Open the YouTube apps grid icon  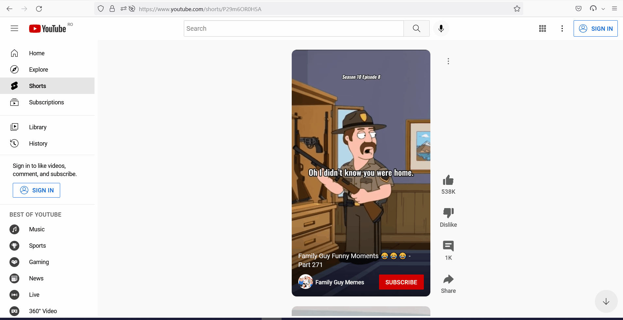(x=542, y=28)
